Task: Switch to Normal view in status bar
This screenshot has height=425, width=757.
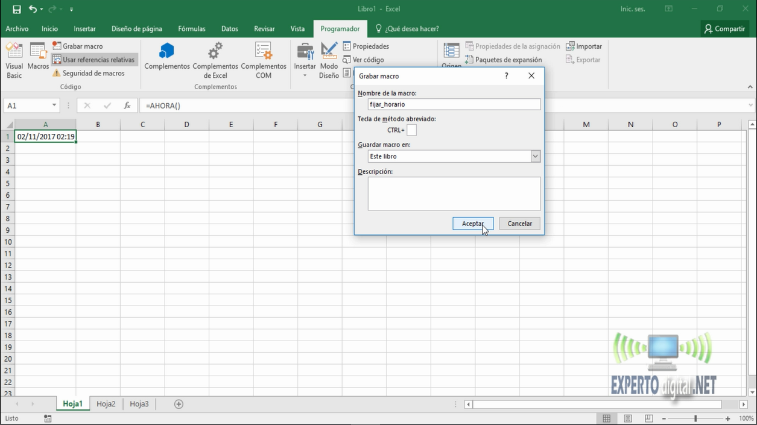Action: click(607, 418)
